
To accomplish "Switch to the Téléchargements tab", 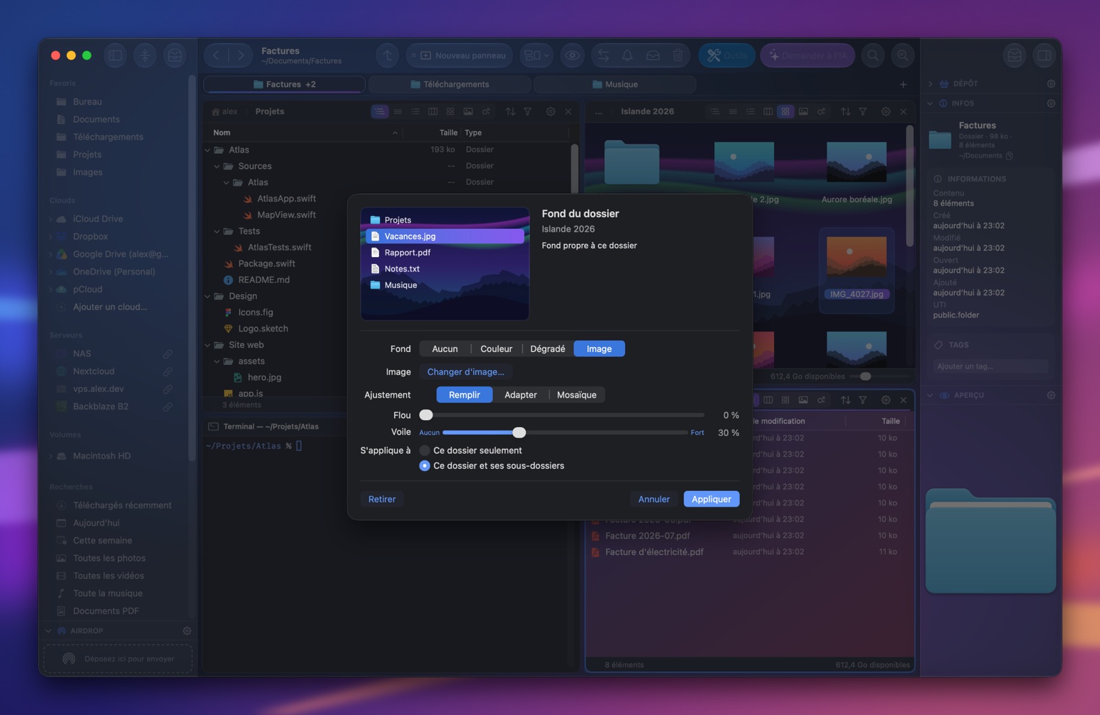I will pos(450,85).
